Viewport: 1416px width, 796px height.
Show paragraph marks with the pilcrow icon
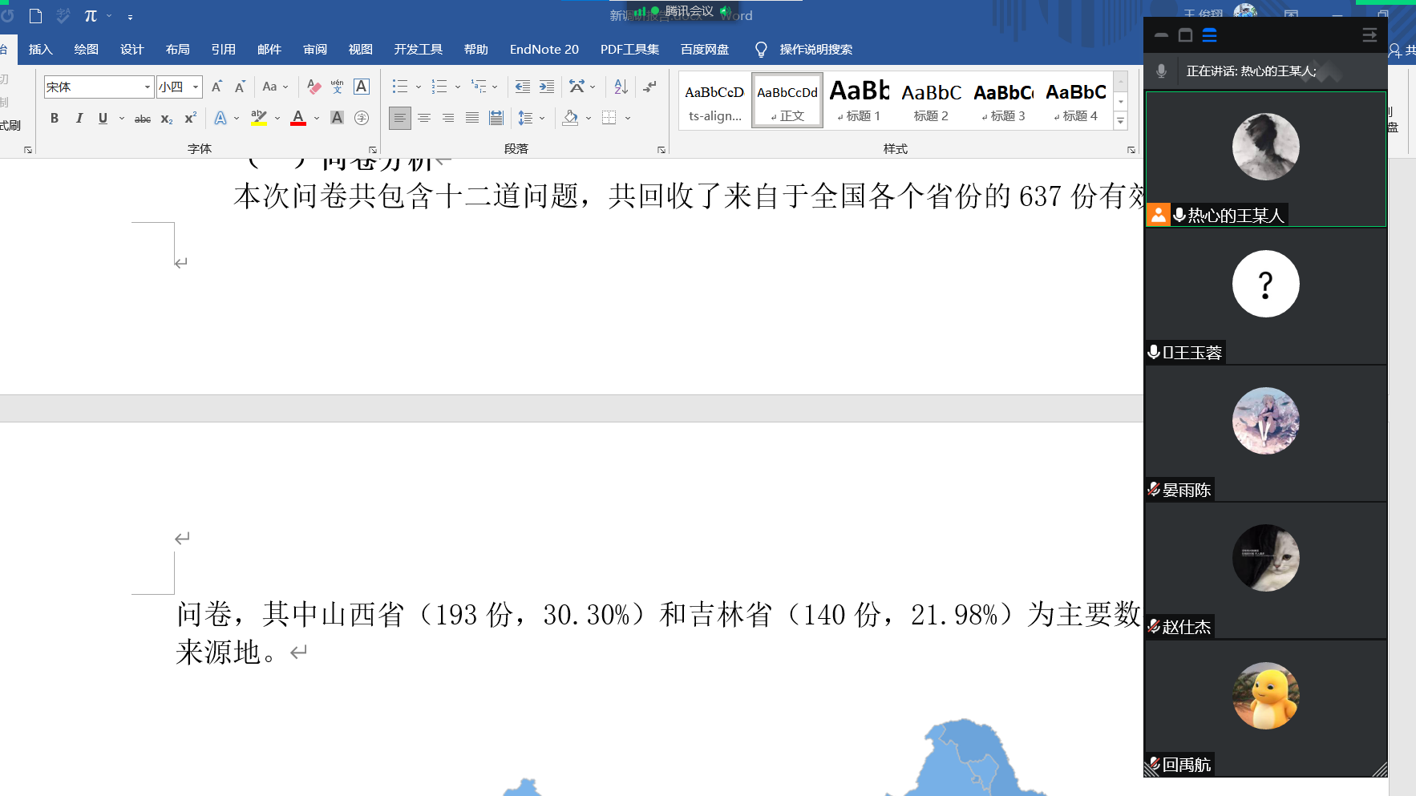649,87
